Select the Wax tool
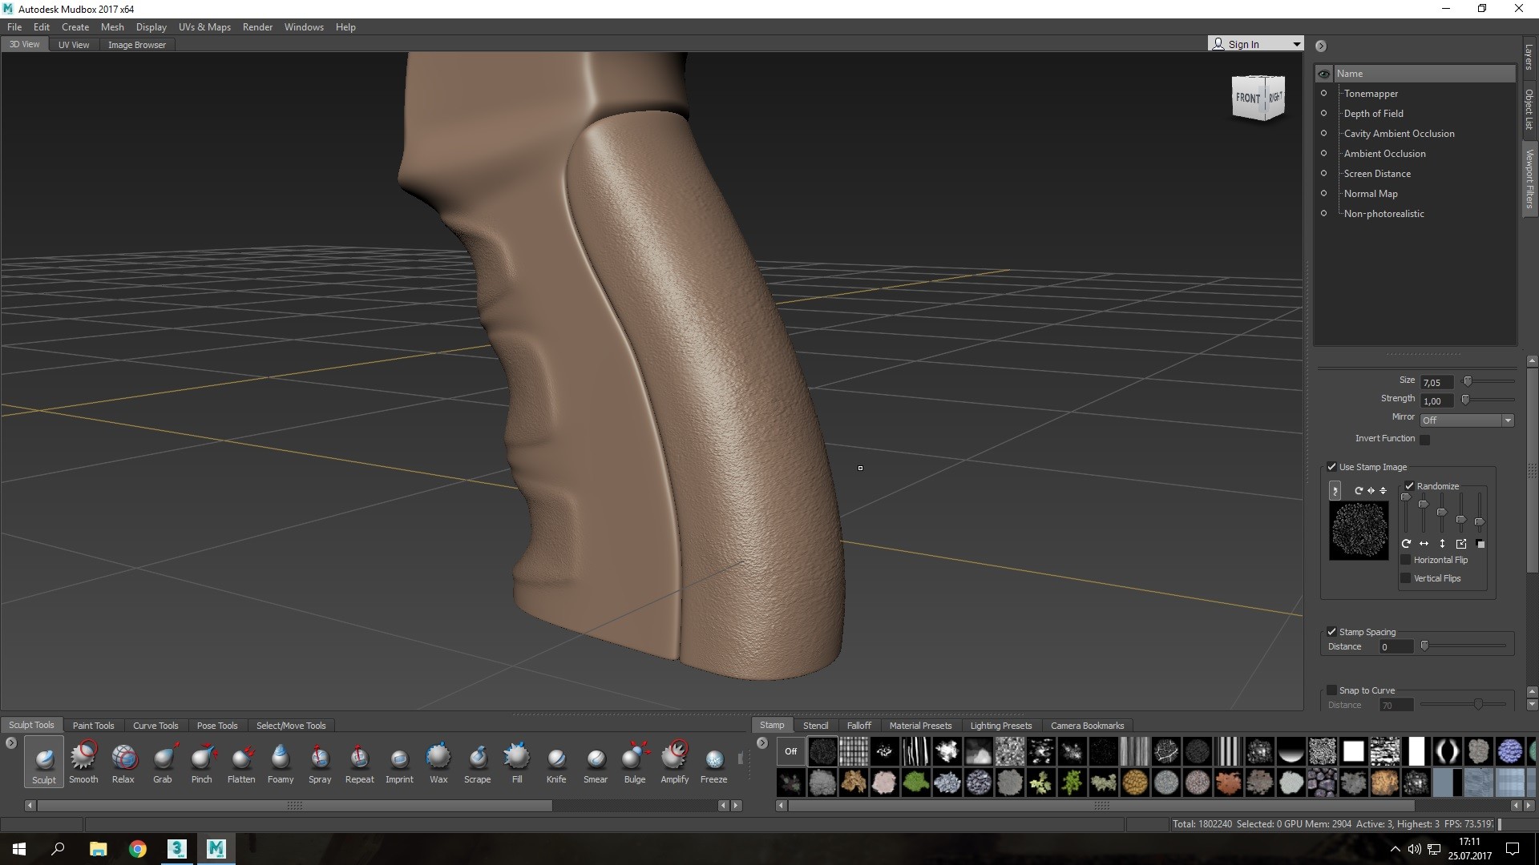The image size is (1539, 865). coord(438,762)
